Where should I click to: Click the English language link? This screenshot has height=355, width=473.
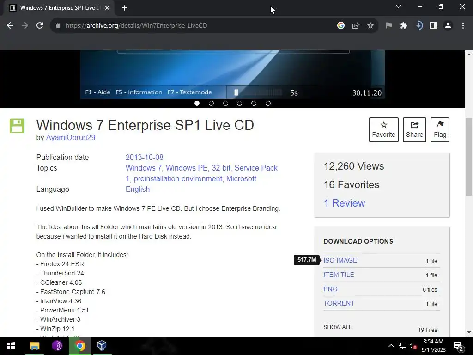138,189
